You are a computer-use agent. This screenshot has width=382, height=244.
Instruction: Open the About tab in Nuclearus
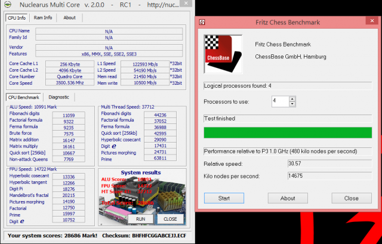69,17
